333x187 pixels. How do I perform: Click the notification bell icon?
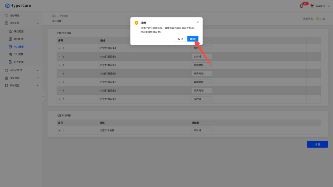click(x=301, y=6)
